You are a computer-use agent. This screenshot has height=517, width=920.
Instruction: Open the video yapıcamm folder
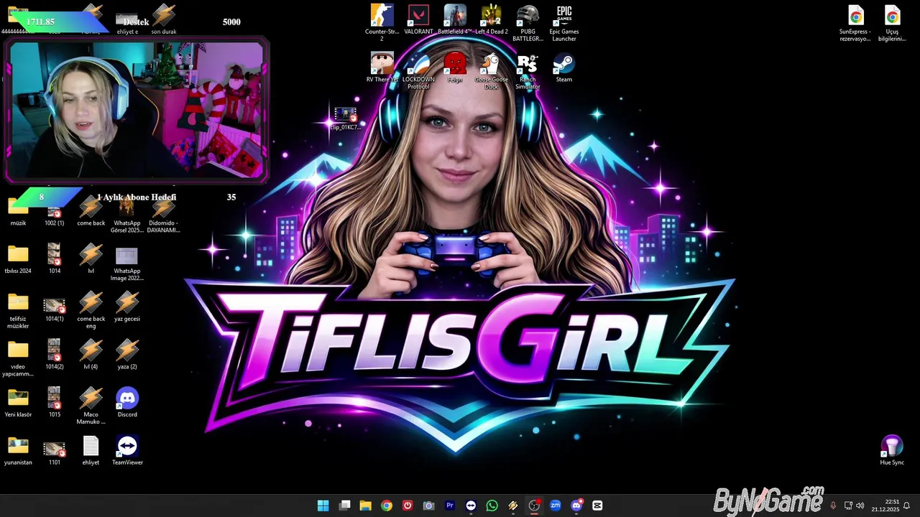18,358
